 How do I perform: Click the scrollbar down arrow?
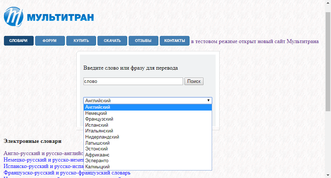328,175
